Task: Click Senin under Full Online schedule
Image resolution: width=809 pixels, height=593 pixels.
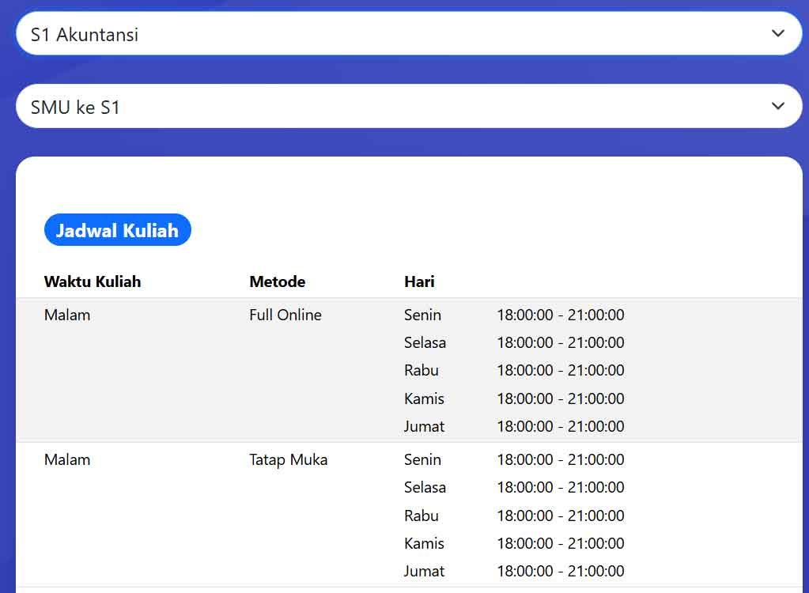Action: coord(422,315)
